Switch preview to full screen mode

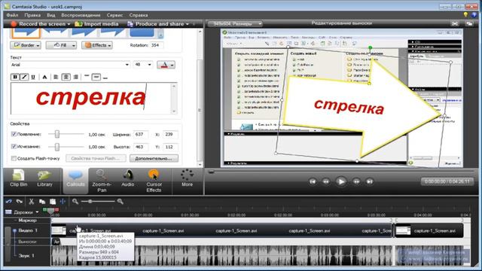(455, 23)
